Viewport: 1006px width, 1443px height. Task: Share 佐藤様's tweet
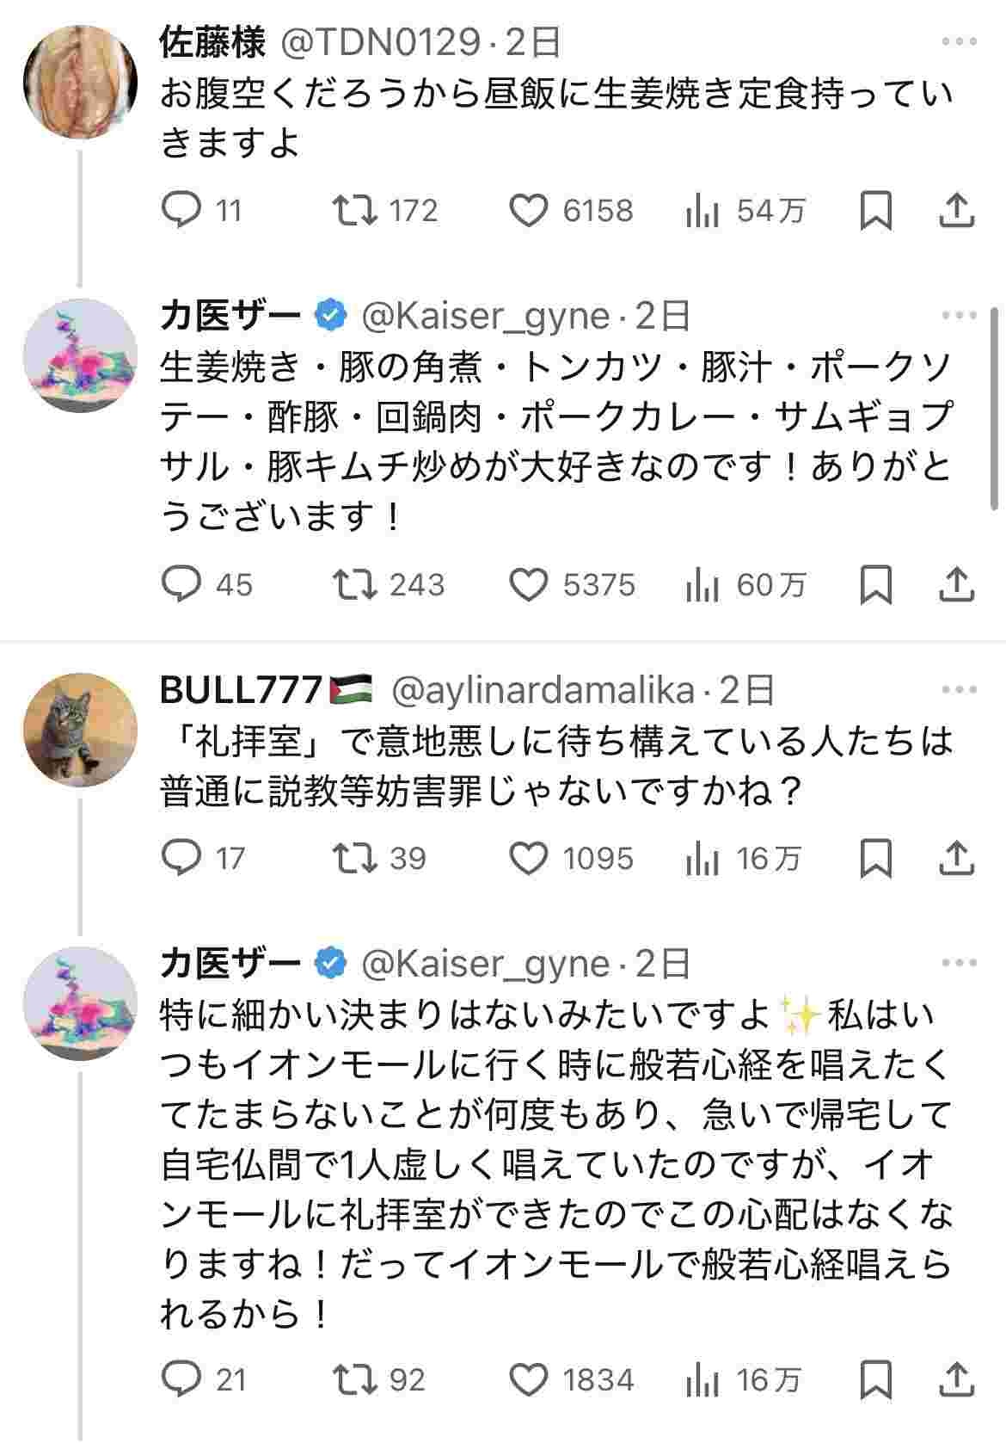[x=956, y=211]
